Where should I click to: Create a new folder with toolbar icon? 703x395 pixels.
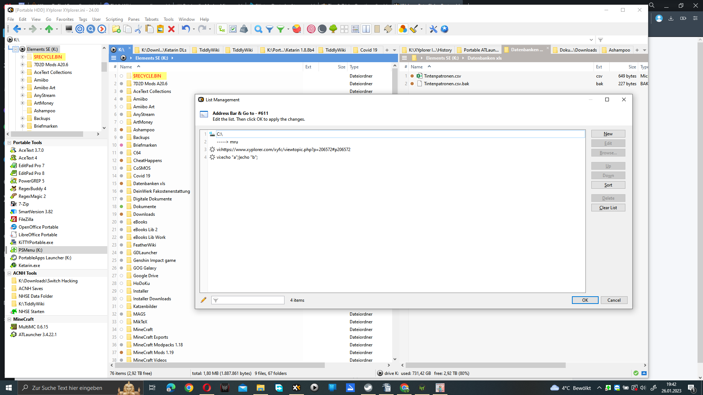(116, 29)
